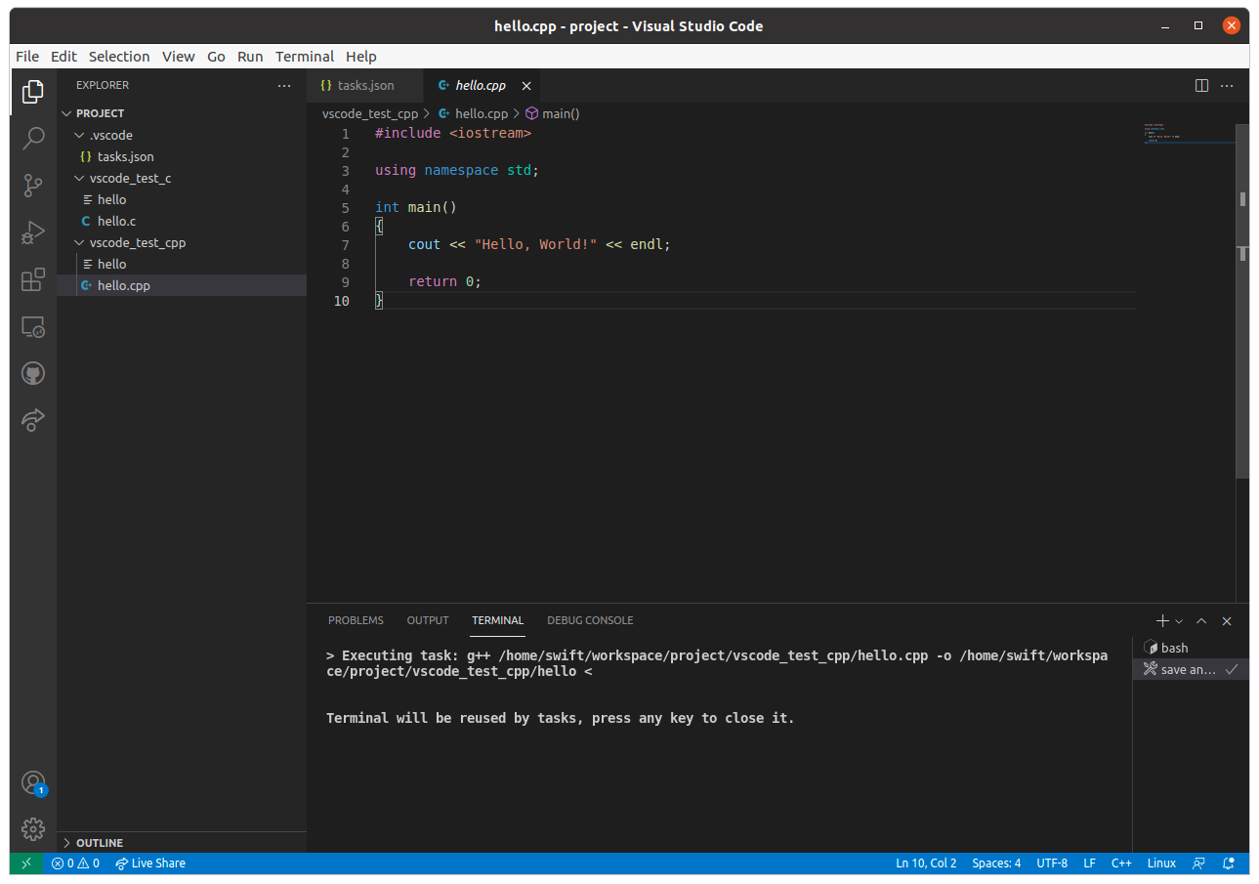Switch to the DEBUG CONSOLE tab
The image size is (1259, 884).
click(590, 620)
